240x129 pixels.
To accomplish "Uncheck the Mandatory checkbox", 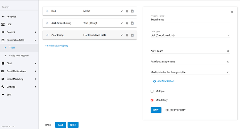I will click(152, 100).
